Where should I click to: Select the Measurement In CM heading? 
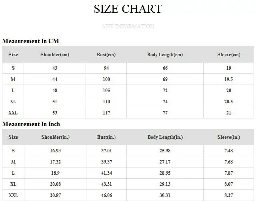click(30, 41)
